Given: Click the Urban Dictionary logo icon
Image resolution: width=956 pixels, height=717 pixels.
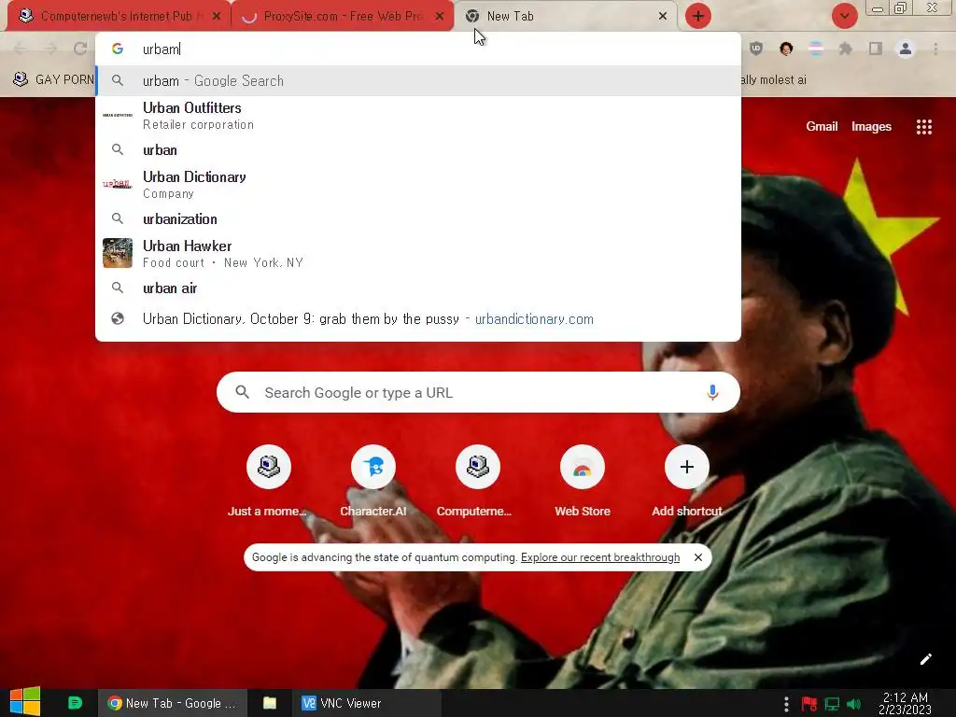Looking at the screenshot, I should (x=118, y=184).
